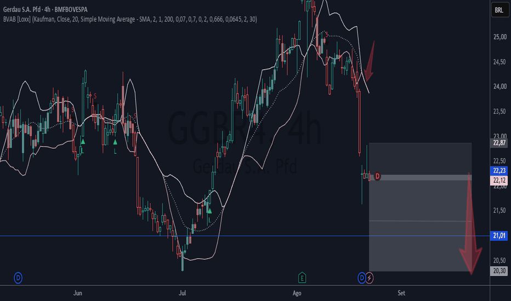Click the red D marker on latest candle
The height and width of the screenshot is (301, 511).
coord(377,176)
